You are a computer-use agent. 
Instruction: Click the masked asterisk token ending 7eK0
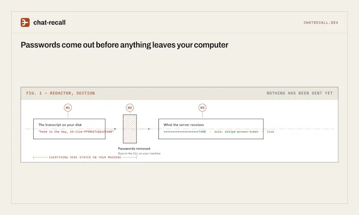(184, 132)
